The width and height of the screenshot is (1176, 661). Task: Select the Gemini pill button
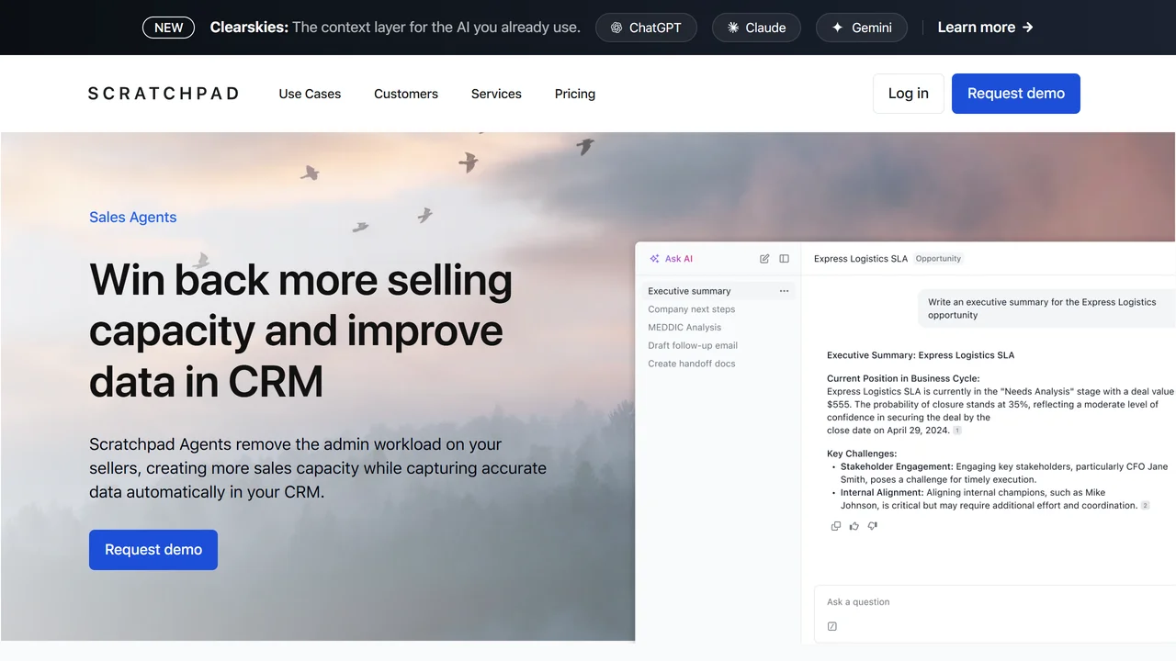pyautogui.click(x=861, y=28)
